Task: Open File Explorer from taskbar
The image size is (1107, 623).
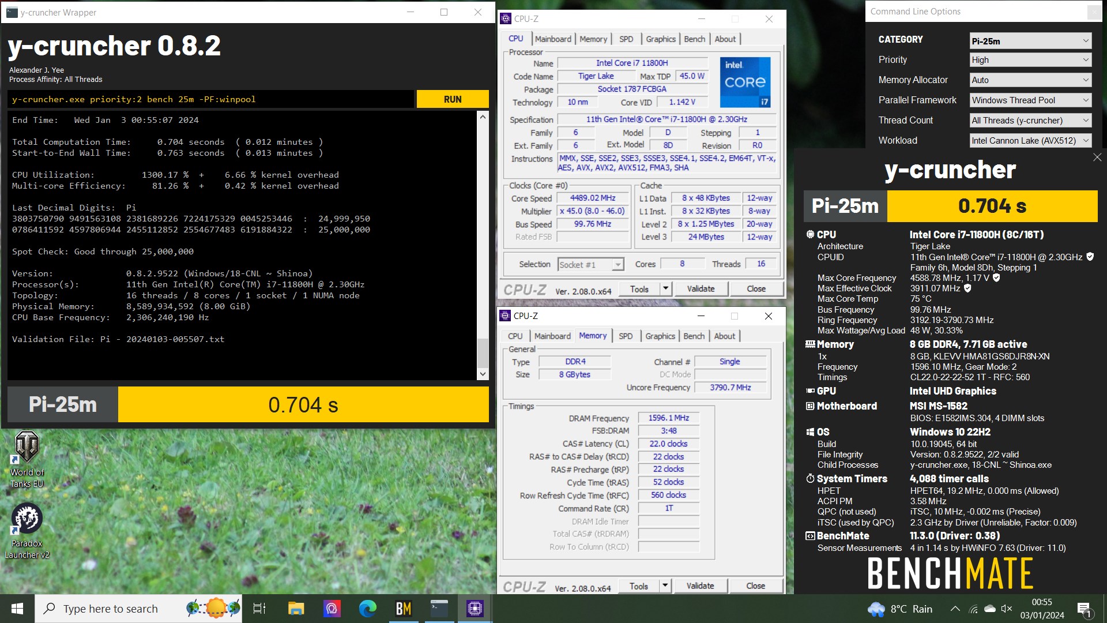Action: click(x=296, y=609)
